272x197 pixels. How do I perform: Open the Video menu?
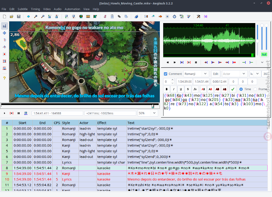coord(47,9)
